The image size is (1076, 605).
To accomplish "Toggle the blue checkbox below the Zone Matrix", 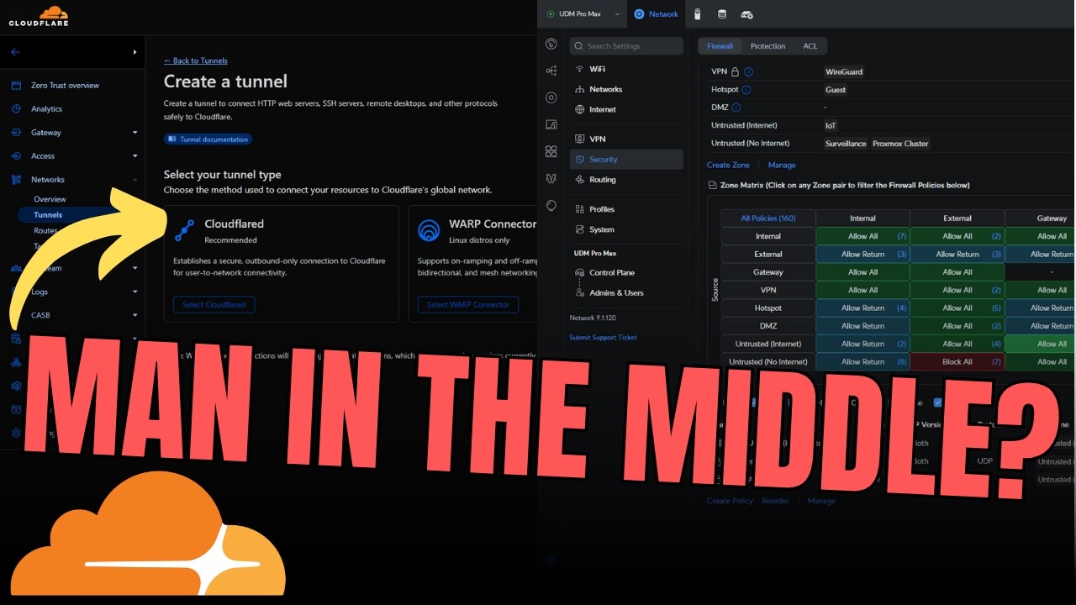I will pyautogui.click(x=937, y=402).
